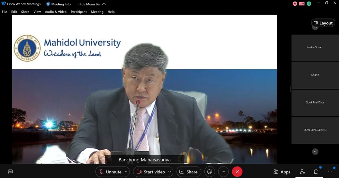The height and width of the screenshot is (178, 339).
Task: Open the reactions emoji icon
Action: pos(210,172)
